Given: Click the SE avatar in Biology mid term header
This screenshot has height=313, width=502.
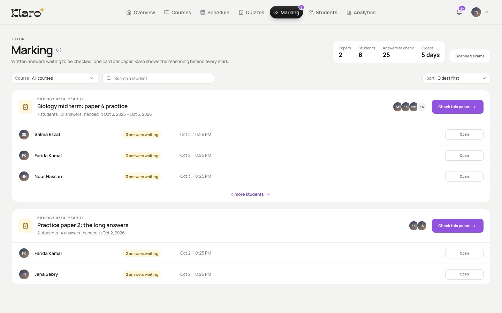Looking at the screenshot, I should pyautogui.click(x=398, y=107).
